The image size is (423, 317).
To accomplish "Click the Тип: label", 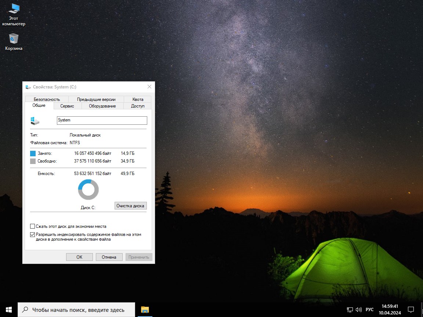I will click(34, 135).
